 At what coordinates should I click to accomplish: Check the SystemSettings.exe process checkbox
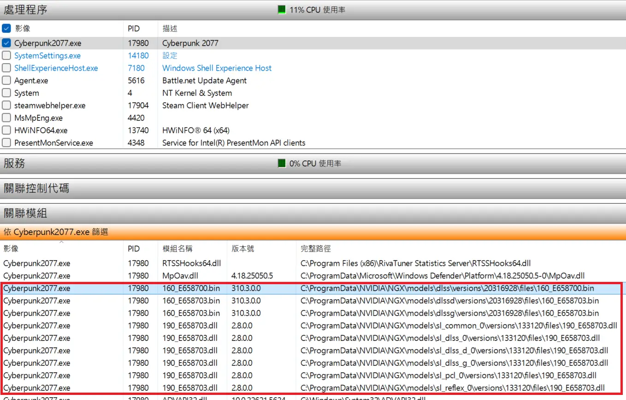tap(6, 55)
